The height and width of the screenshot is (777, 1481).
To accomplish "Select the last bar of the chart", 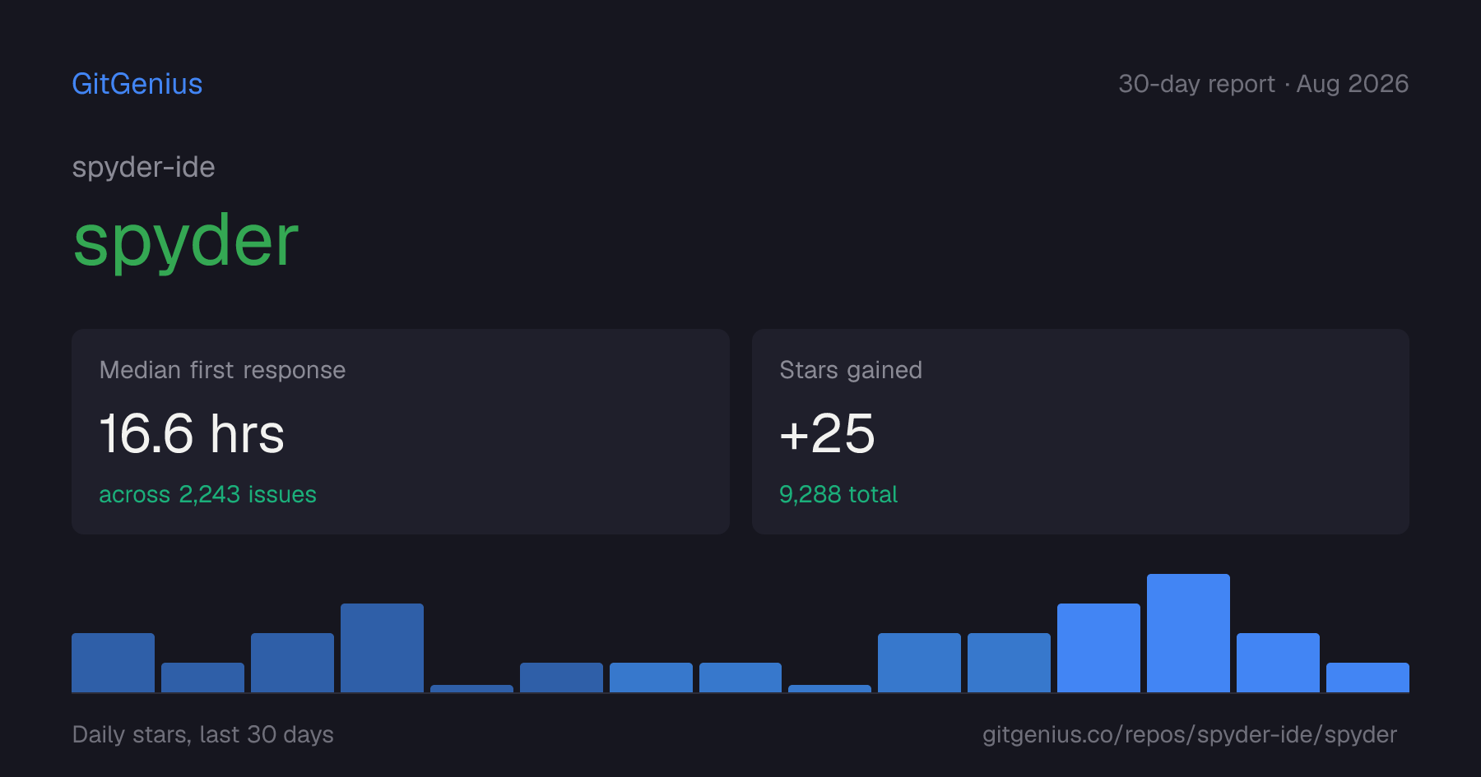I will (1367, 678).
